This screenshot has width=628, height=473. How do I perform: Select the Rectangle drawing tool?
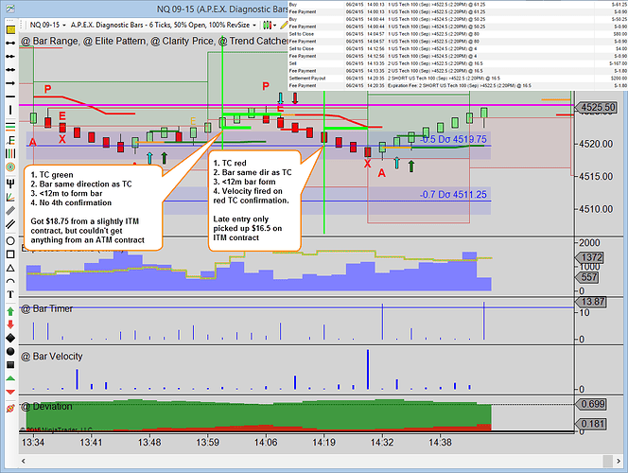click(10, 254)
